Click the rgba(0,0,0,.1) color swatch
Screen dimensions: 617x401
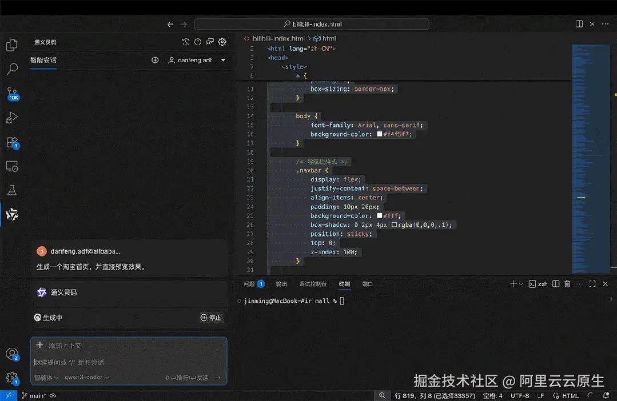pyautogui.click(x=394, y=225)
